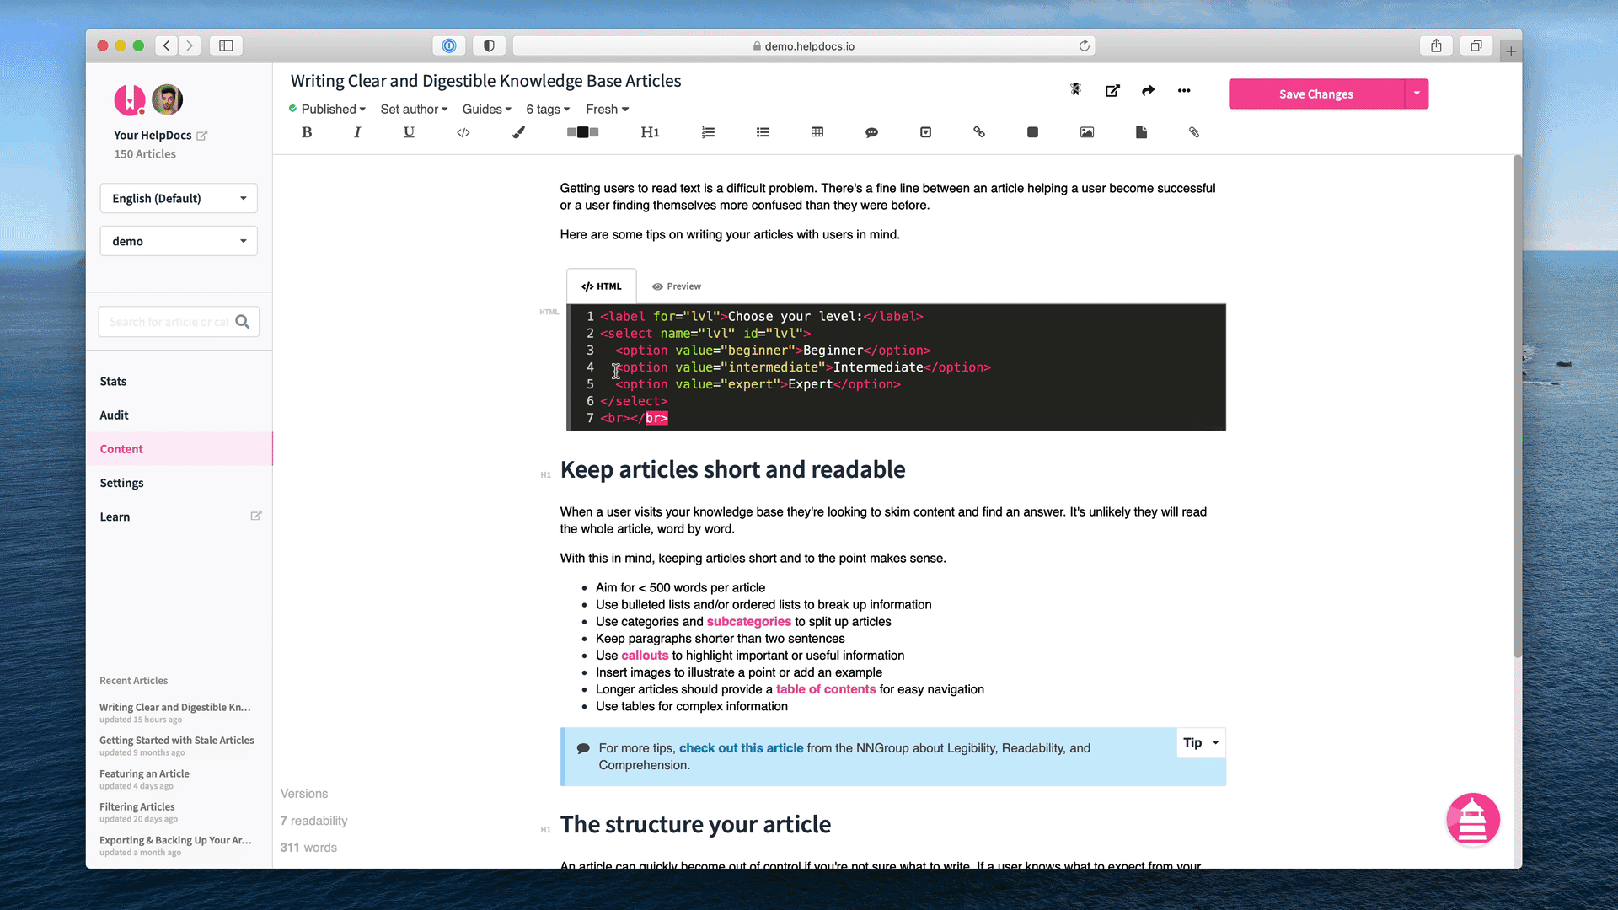Toggle bold formatting in editor toolbar
Screen dimensions: 1618x910
point(307,132)
